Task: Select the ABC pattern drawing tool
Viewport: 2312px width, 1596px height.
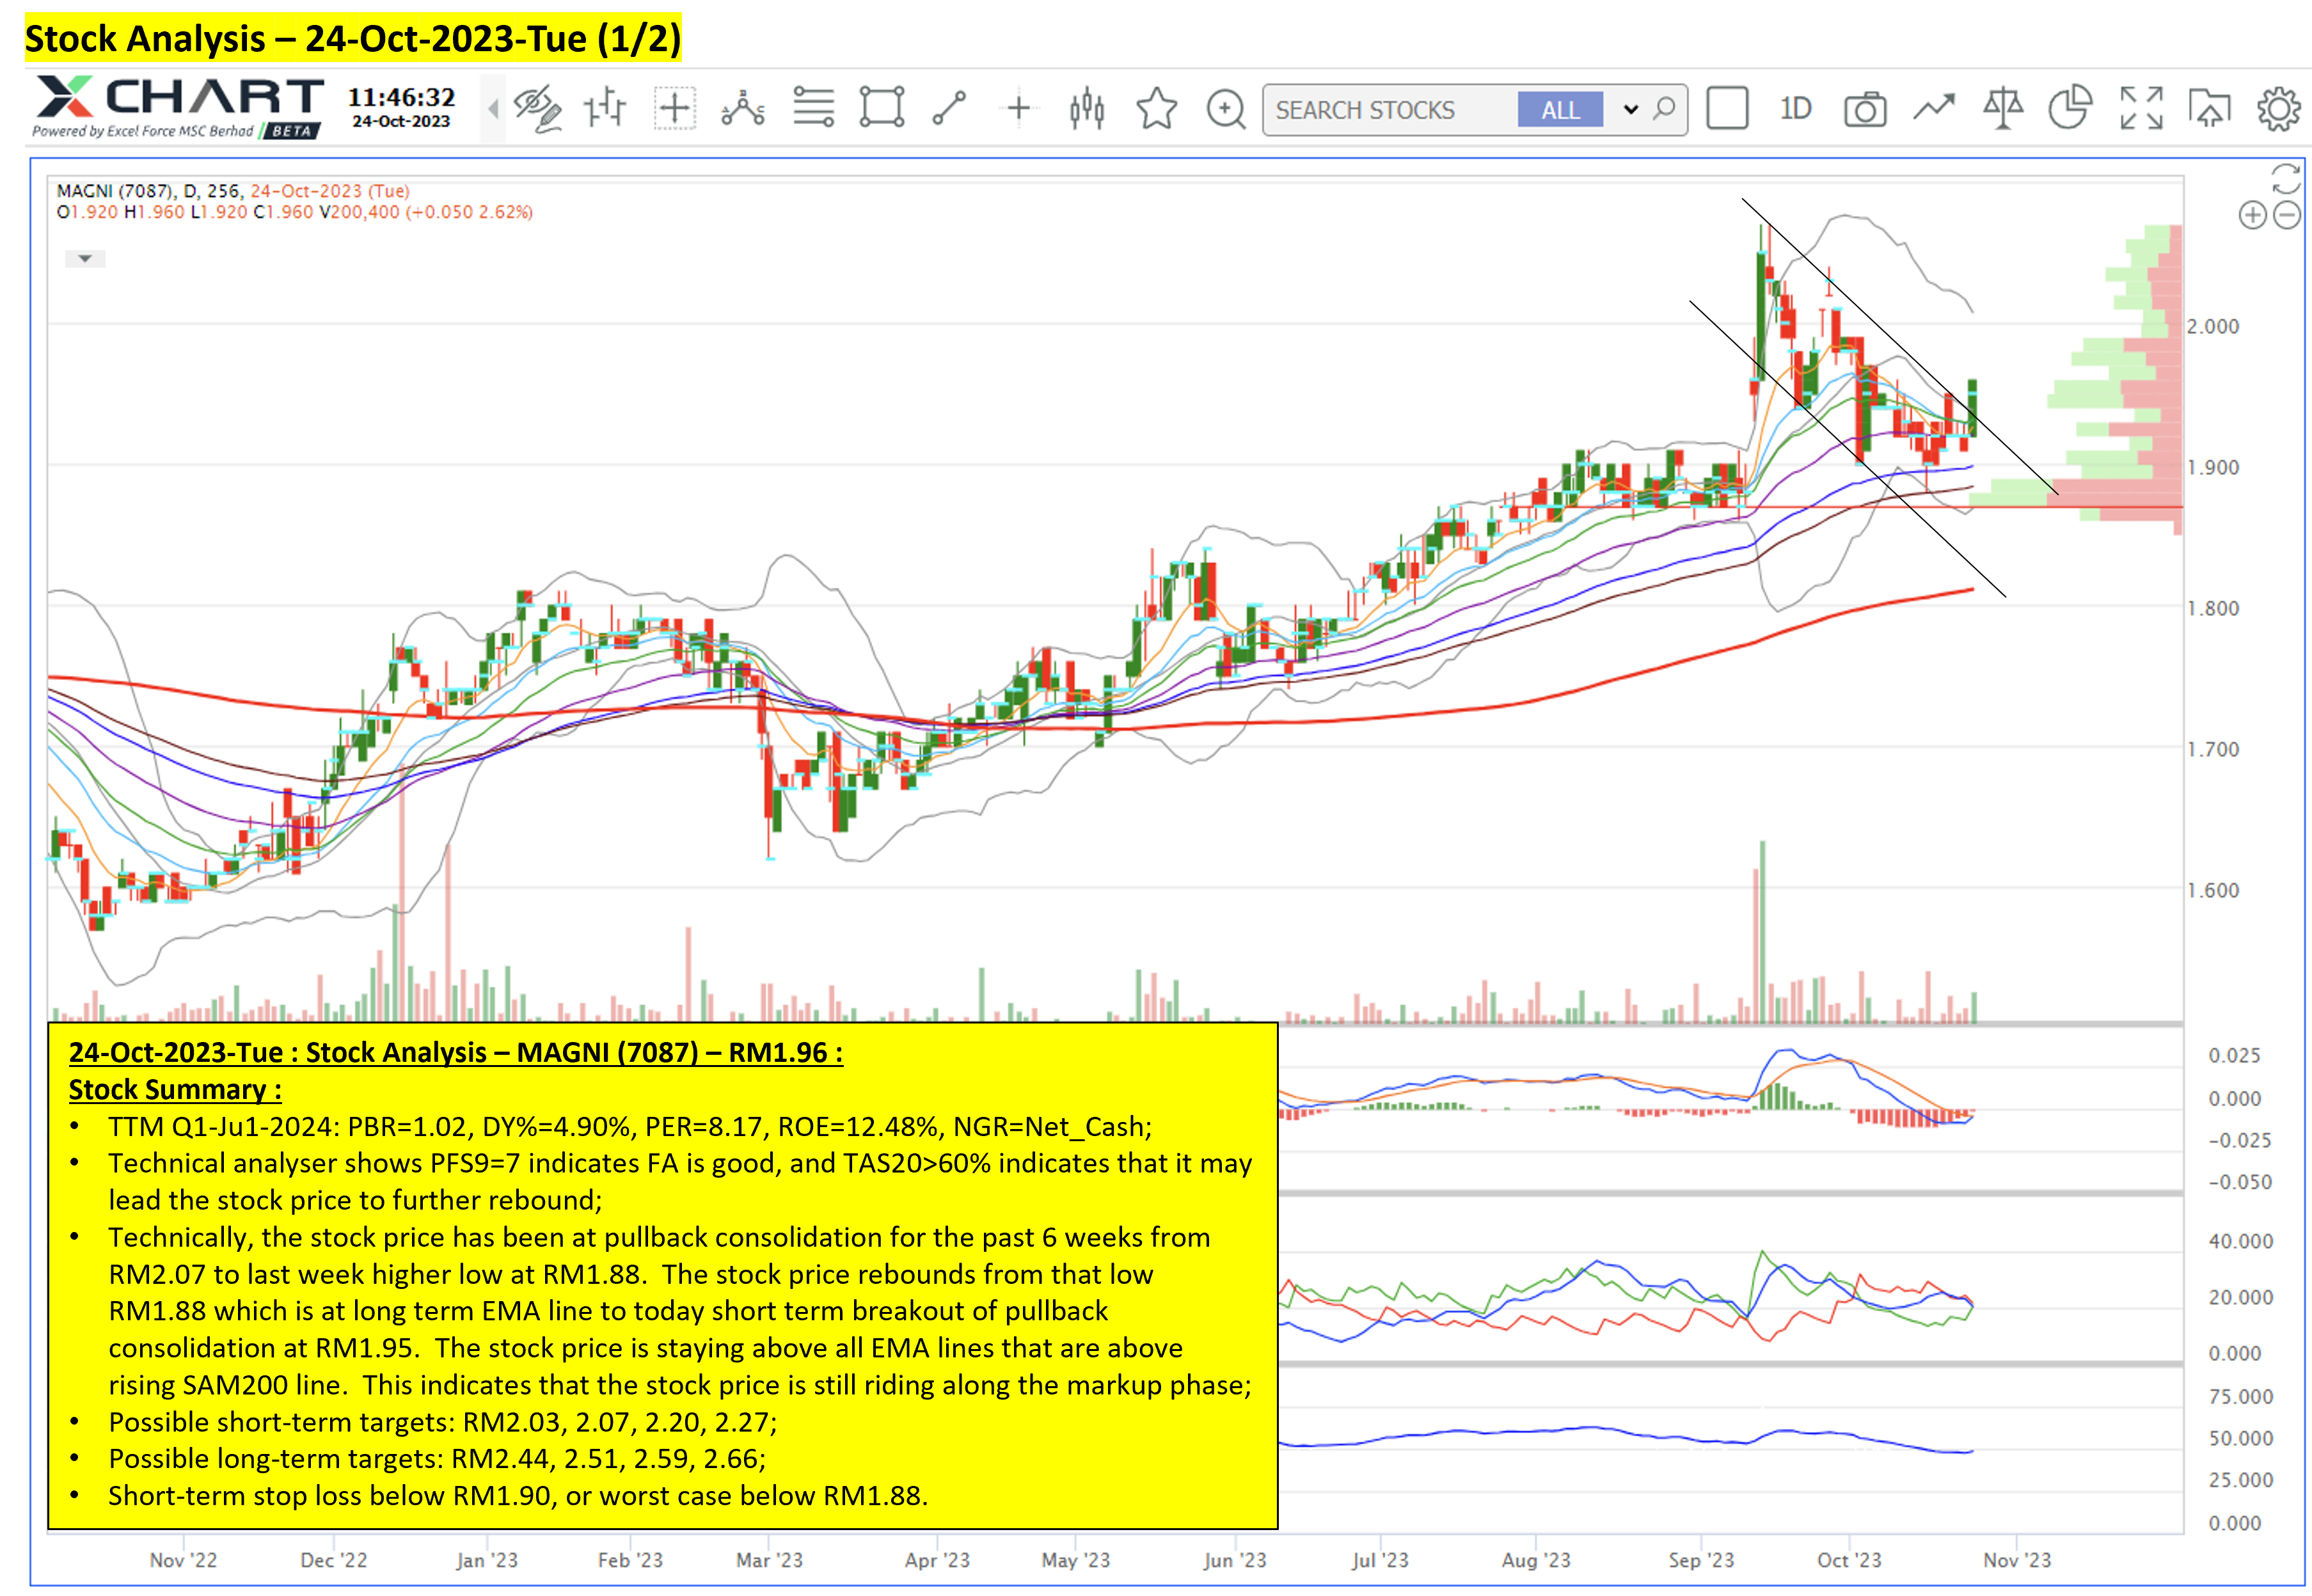Action: [743, 108]
